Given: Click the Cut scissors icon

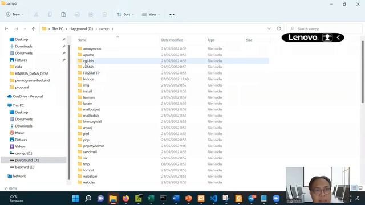Looking at the screenshot, I should (x=36, y=14).
